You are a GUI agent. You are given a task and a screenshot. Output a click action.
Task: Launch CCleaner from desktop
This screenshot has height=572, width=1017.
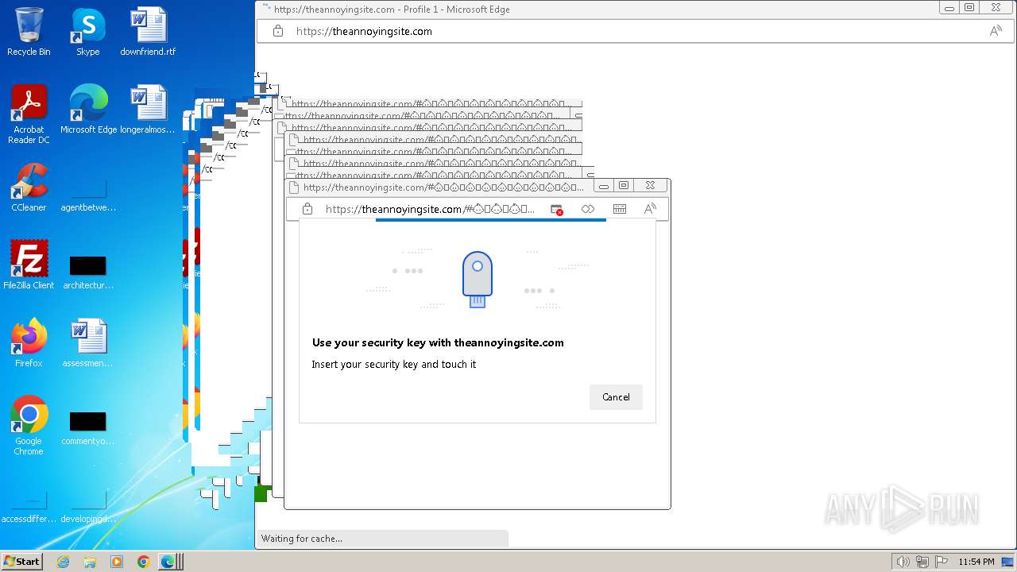(29, 187)
